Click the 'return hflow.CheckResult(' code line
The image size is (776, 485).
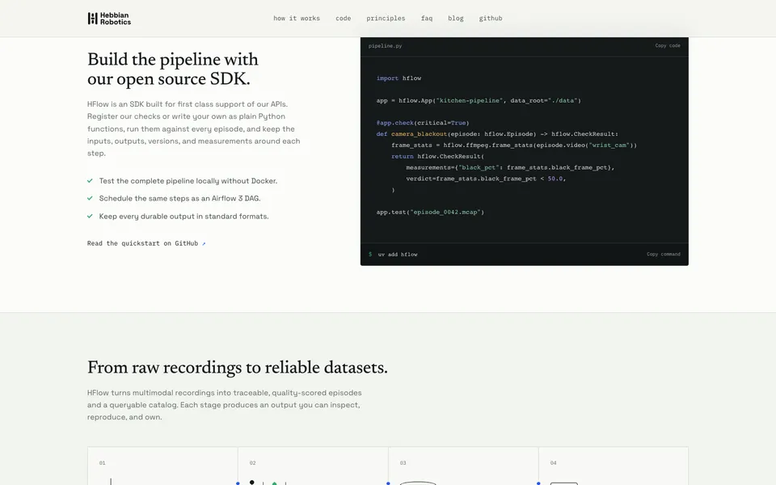click(437, 156)
